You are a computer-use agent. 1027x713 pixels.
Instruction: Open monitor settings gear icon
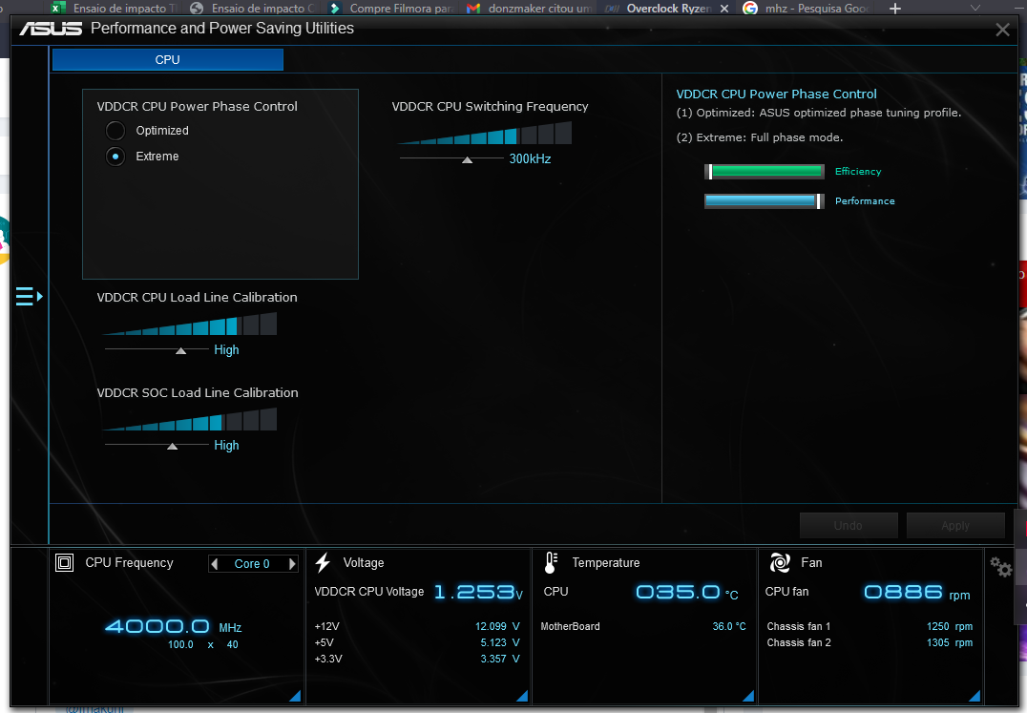pos(1001,566)
